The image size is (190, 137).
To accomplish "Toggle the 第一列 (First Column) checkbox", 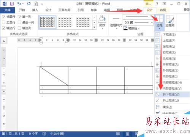I will (x=19, y=17).
